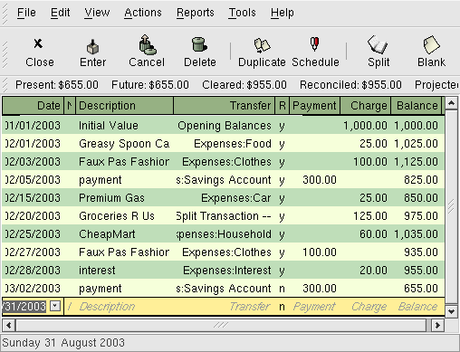Viewport: 460px width, 352px height.
Task: Select the Split Transaction transfer cell
Action: [224, 216]
